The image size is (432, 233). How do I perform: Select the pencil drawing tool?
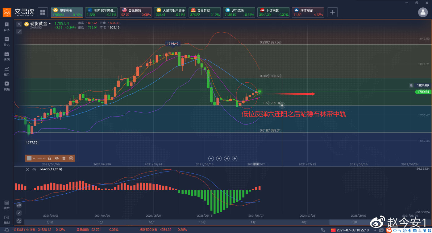pos(19,213)
